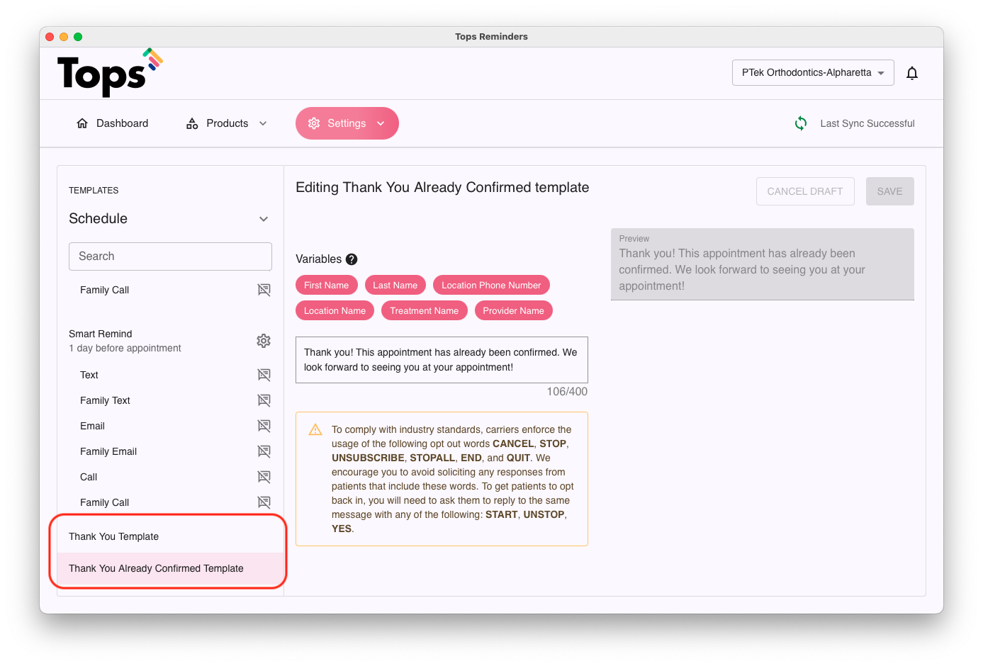This screenshot has height=666, width=983.
Task: Click the "1 day before appointment" text
Action: point(125,348)
